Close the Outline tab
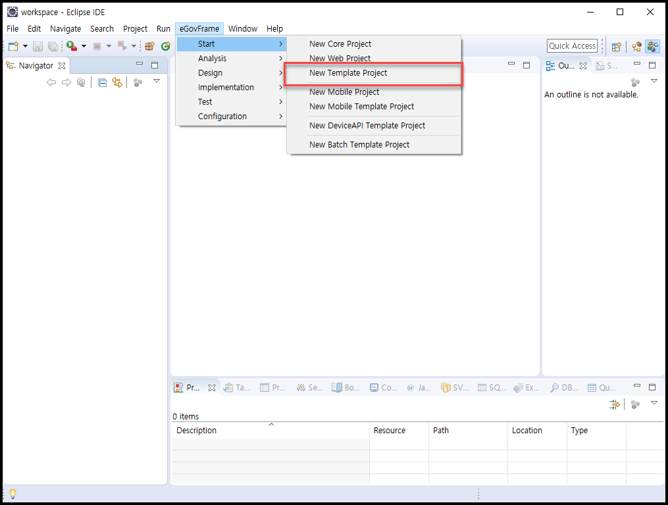 click(583, 66)
